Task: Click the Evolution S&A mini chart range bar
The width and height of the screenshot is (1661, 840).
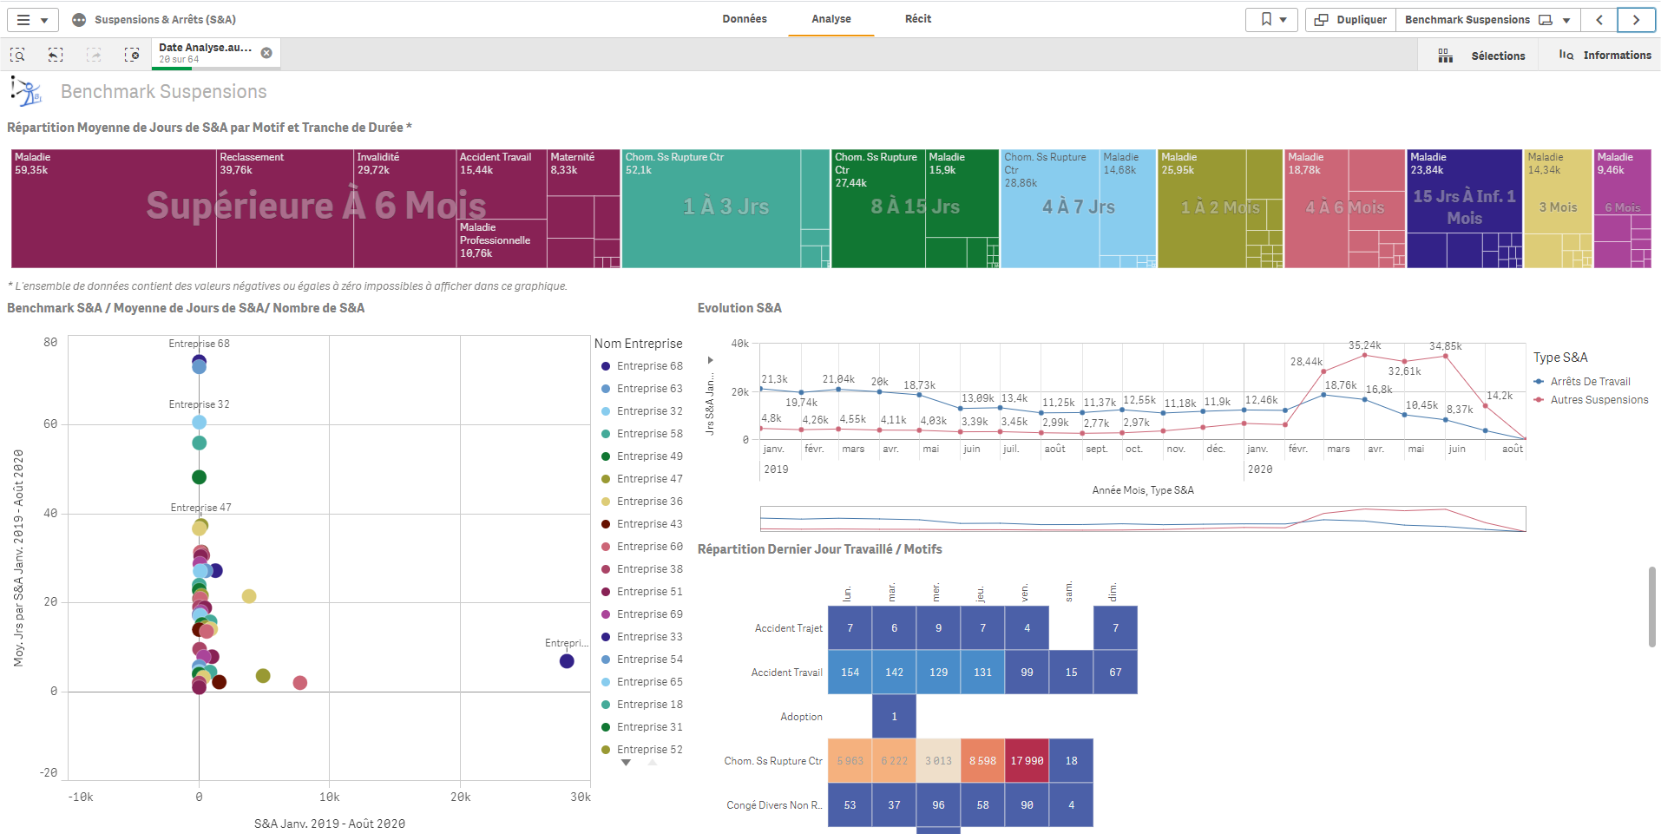Action: click(1142, 519)
